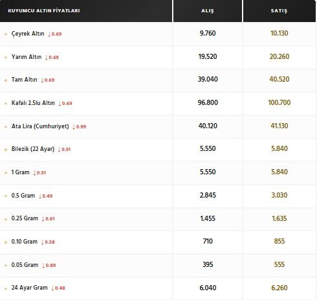Click the red down arrow next to Ata Lira

click(x=74, y=127)
